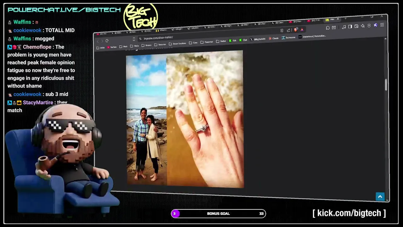Open the Resources bookmark folder
Screen dimensions: 403x227
coord(160,44)
